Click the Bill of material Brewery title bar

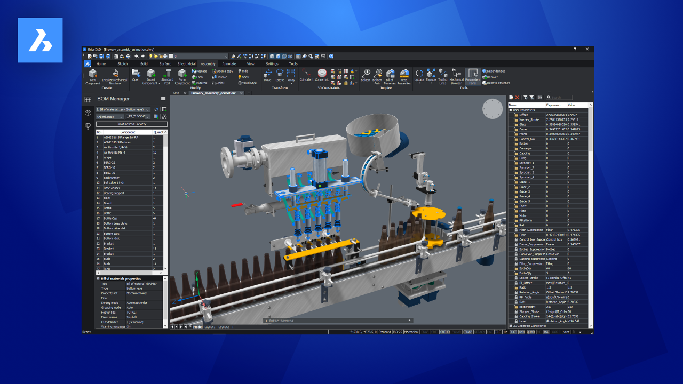pos(132,124)
